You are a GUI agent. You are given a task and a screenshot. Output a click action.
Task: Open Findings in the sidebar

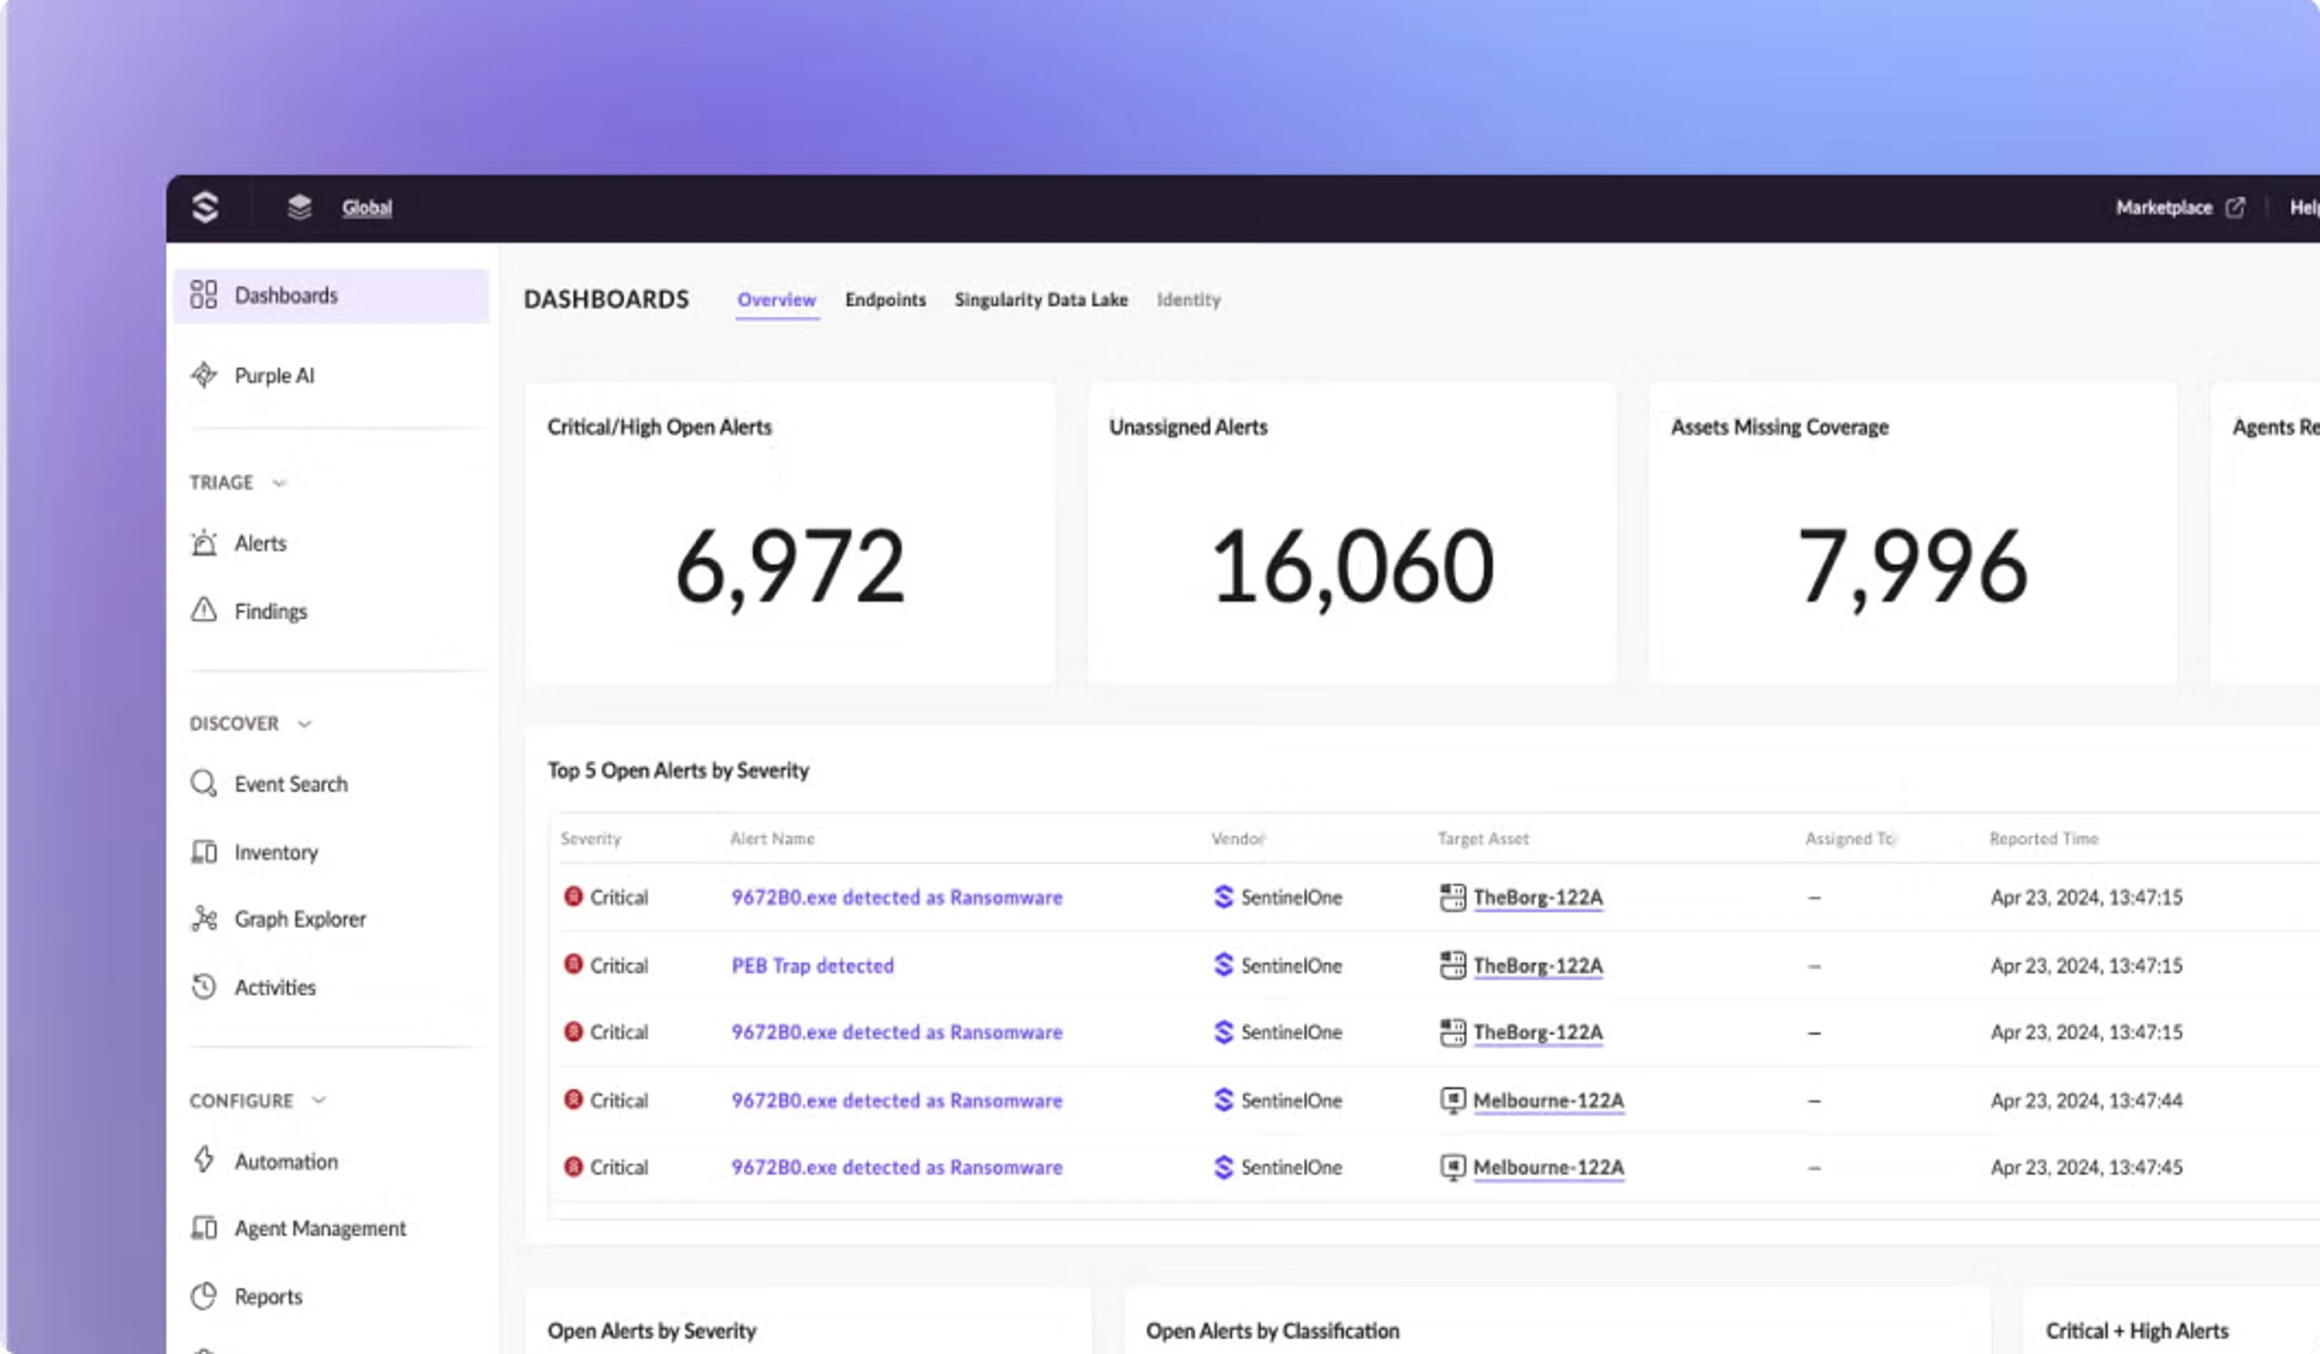pos(271,611)
